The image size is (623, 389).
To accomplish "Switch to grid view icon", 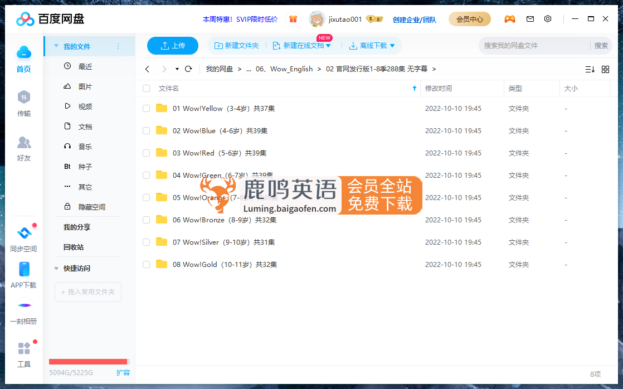I will [605, 69].
